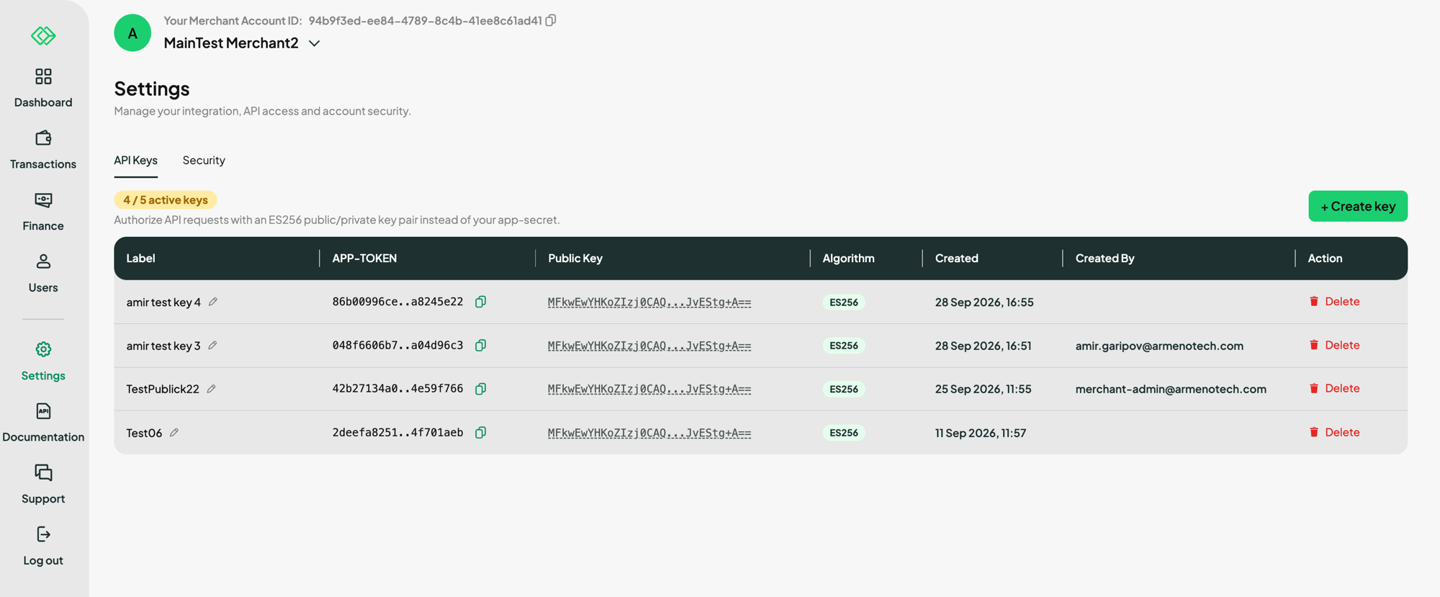Viewport: 1440px width, 597px height.
Task: Click amir.garipov@armenotech.com cell
Action: [1159, 346]
